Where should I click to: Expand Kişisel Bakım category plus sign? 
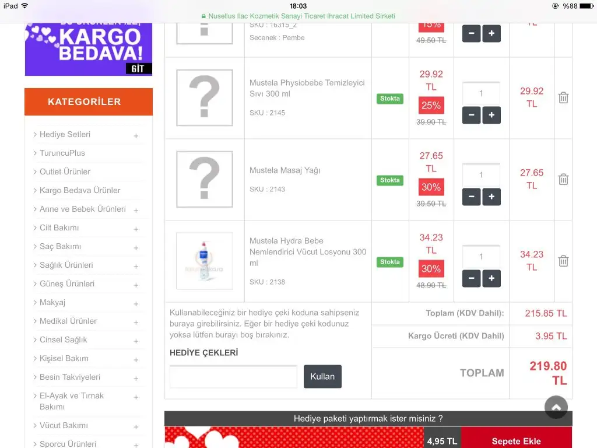click(x=136, y=359)
